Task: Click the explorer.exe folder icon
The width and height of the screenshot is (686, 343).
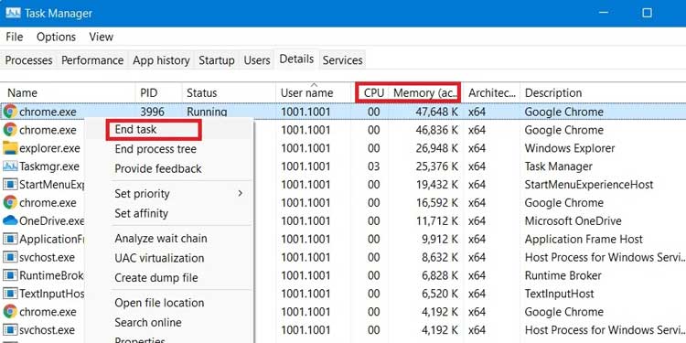Action: pos(10,148)
